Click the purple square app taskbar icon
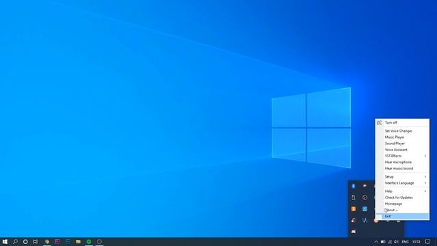The image size is (437, 246). click(x=57, y=241)
